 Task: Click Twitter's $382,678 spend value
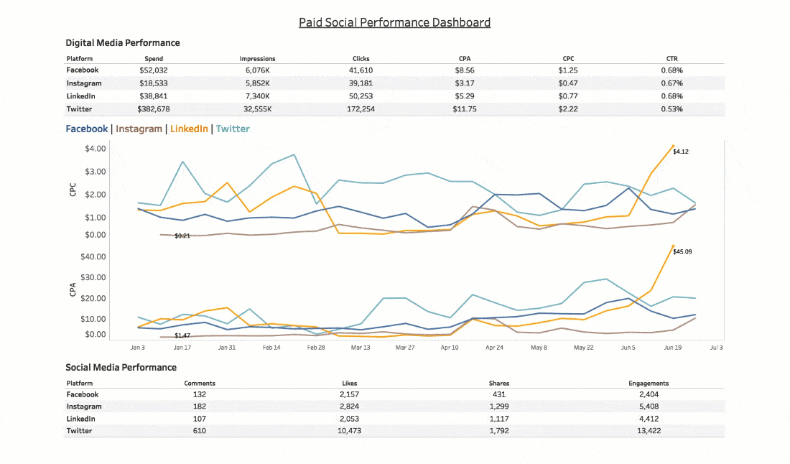(153, 109)
